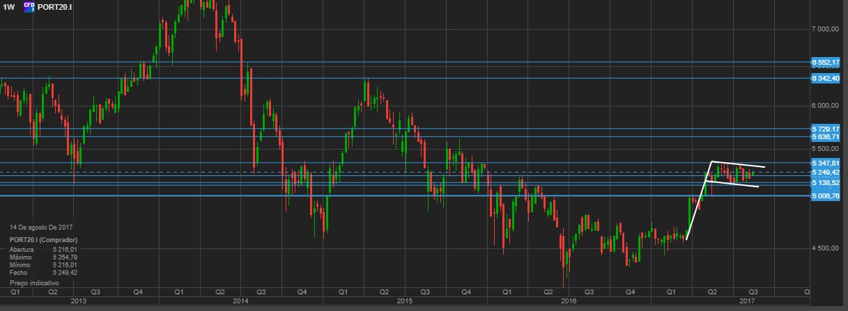Click the Abertura value 5 216,01
Screen dimensions: 848x311
[64, 248]
